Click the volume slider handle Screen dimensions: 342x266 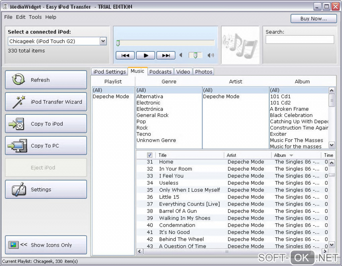[195, 55]
